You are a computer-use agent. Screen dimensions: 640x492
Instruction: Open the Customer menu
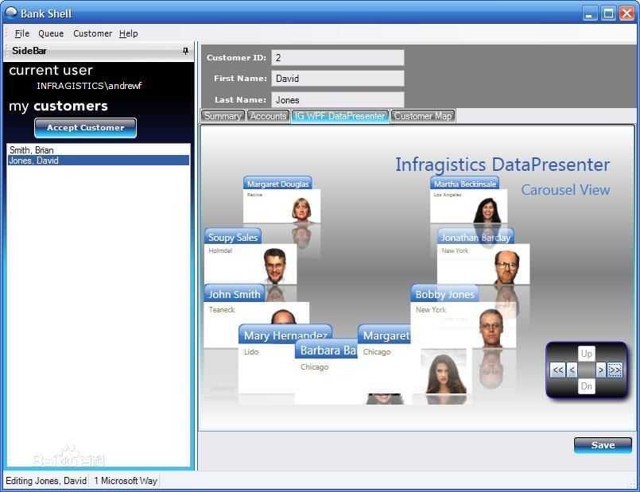point(93,33)
